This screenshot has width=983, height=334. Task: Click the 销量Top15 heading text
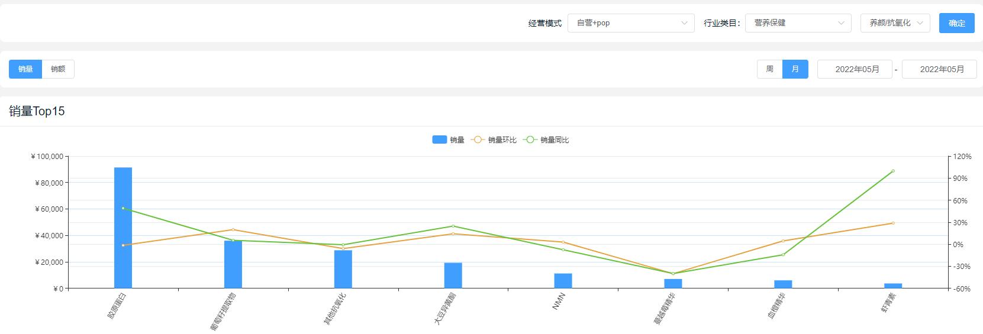pyautogui.click(x=37, y=111)
